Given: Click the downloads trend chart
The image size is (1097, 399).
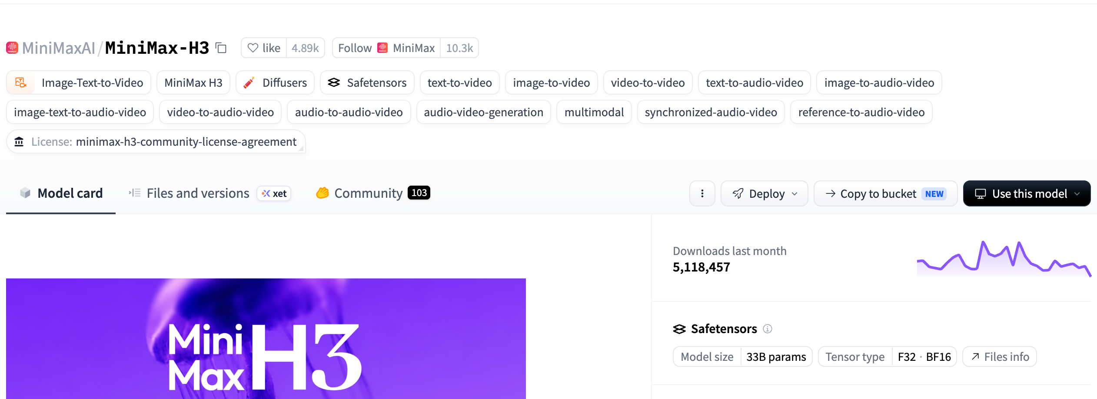Looking at the screenshot, I should (x=1004, y=258).
